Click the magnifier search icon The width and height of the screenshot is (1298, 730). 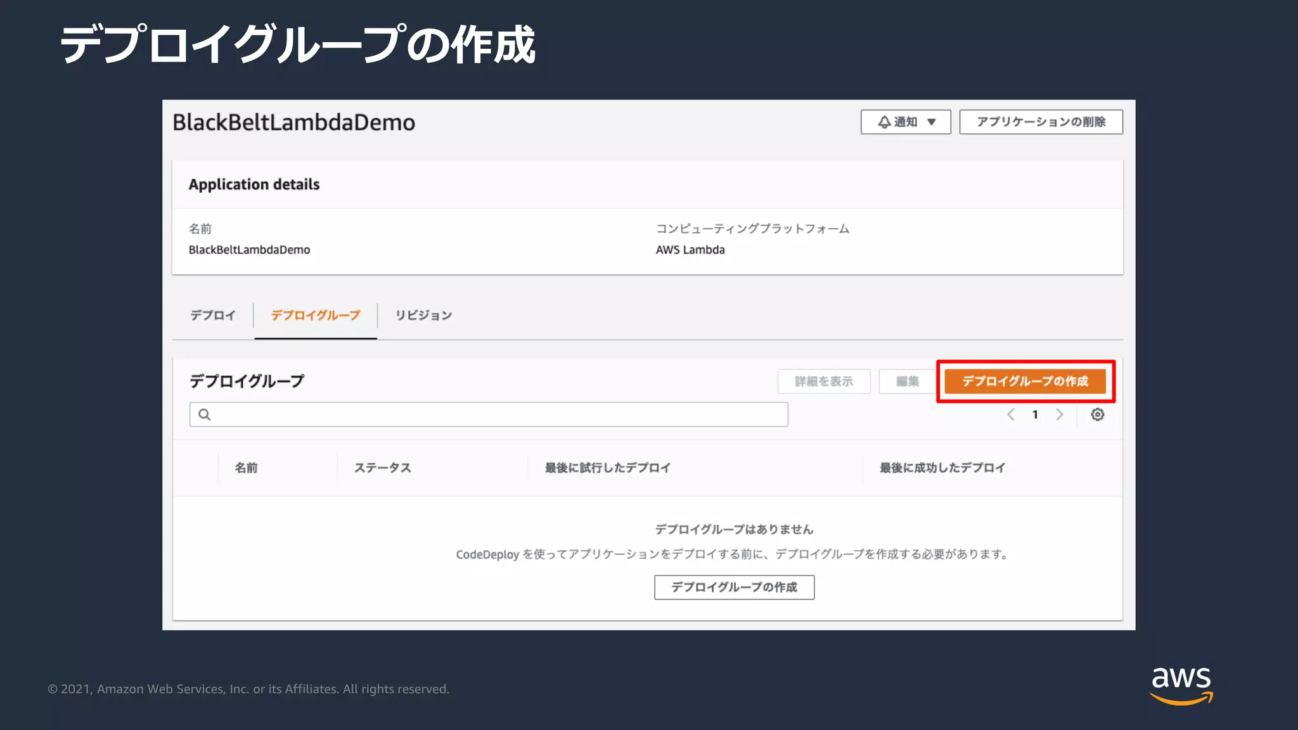pos(204,414)
